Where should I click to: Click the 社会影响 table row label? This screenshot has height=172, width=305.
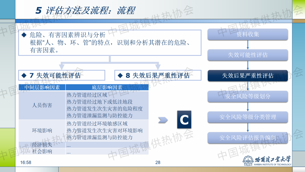click(x=42, y=151)
